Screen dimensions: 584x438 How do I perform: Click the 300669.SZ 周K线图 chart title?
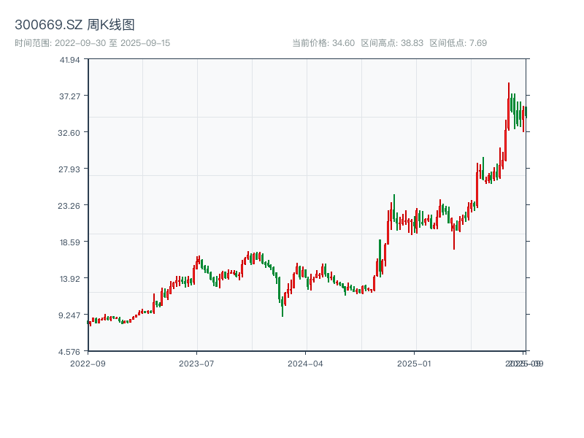[x=74, y=25]
